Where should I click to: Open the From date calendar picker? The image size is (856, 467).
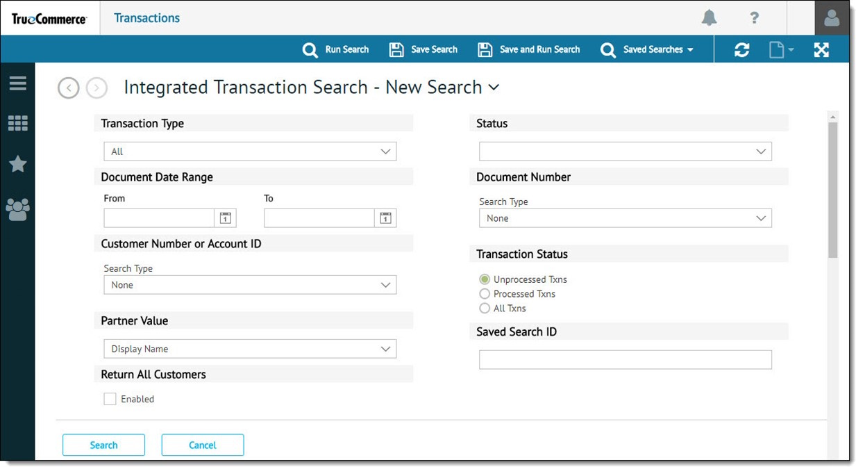click(225, 218)
